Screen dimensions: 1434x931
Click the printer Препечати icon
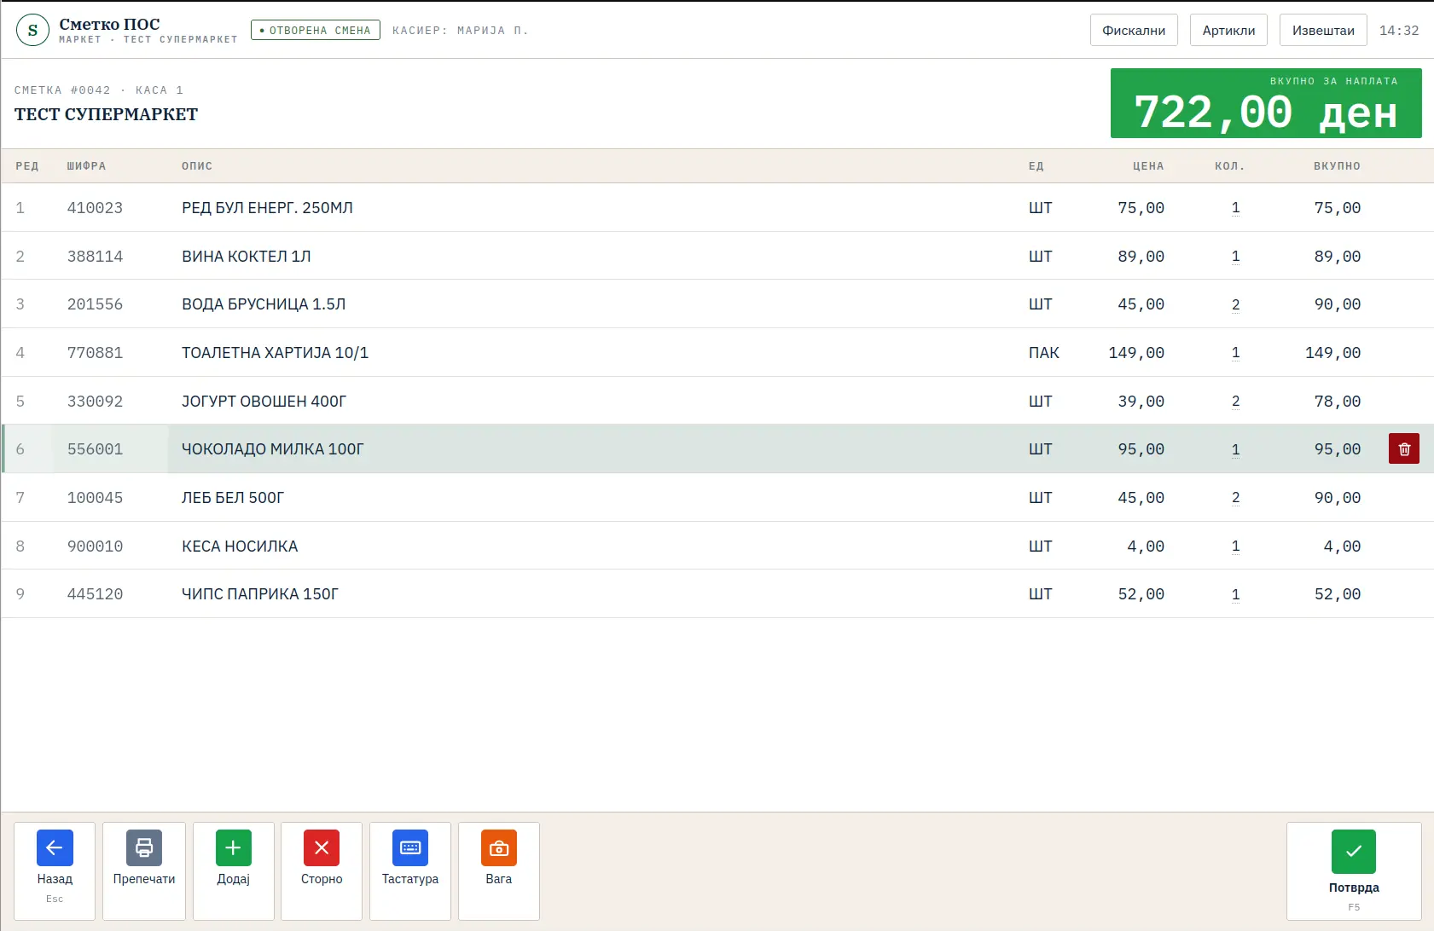144,847
